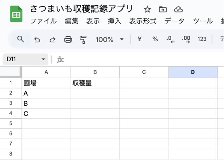The height and width of the screenshot is (160, 224).
Task: Select the paint format roller tool
Action: pos(83,40)
